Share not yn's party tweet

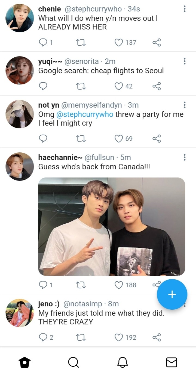[x=157, y=139]
